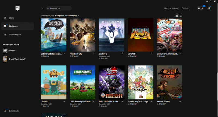Image resolution: width=218 pixels, height=117 pixels.
Task: Open options menu for Wonder Boy
Action: click(x=152, y=102)
